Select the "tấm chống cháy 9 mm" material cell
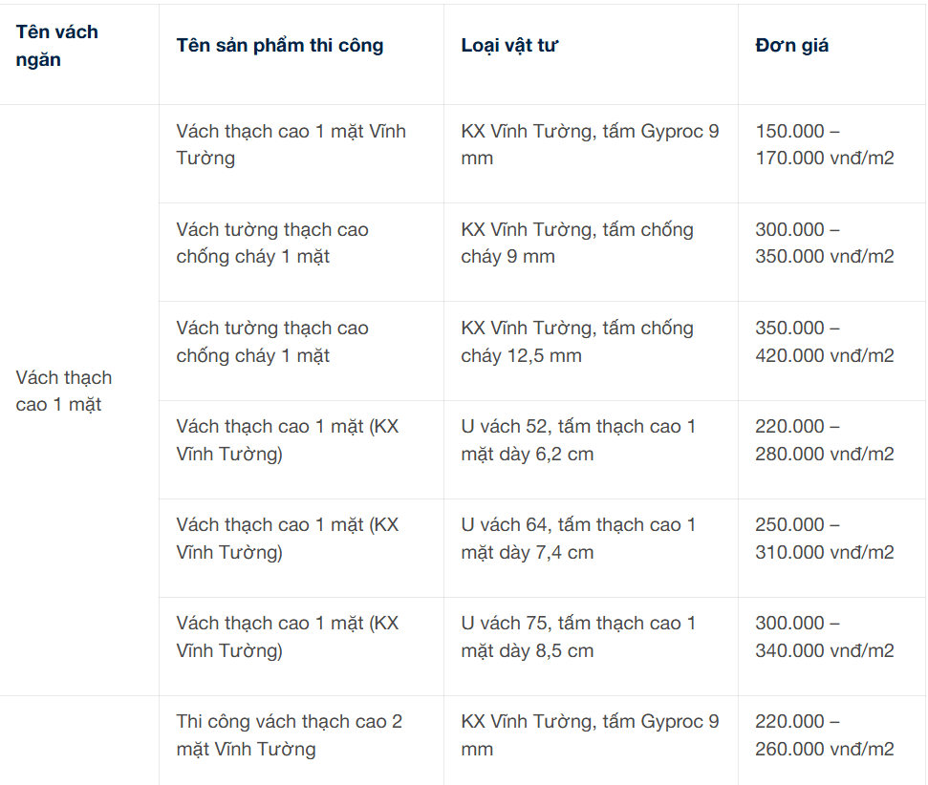This screenshot has width=928, height=785. click(576, 243)
